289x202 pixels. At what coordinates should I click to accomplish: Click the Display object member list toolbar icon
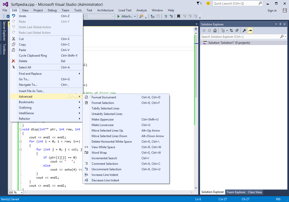[153, 16]
